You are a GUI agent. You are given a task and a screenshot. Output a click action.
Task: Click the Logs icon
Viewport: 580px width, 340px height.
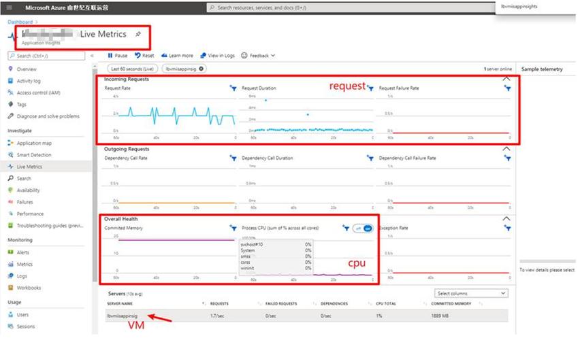(x=10, y=275)
